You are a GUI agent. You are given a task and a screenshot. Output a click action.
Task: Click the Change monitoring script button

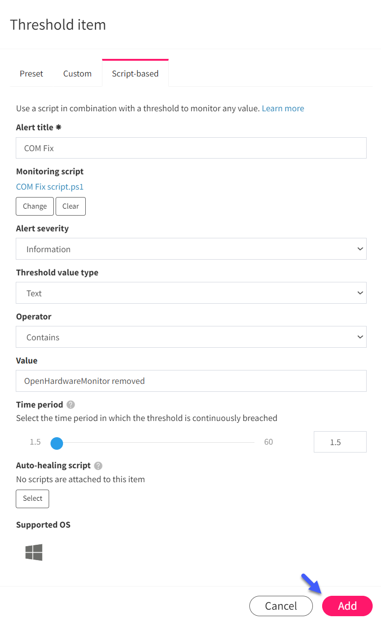pos(35,206)
